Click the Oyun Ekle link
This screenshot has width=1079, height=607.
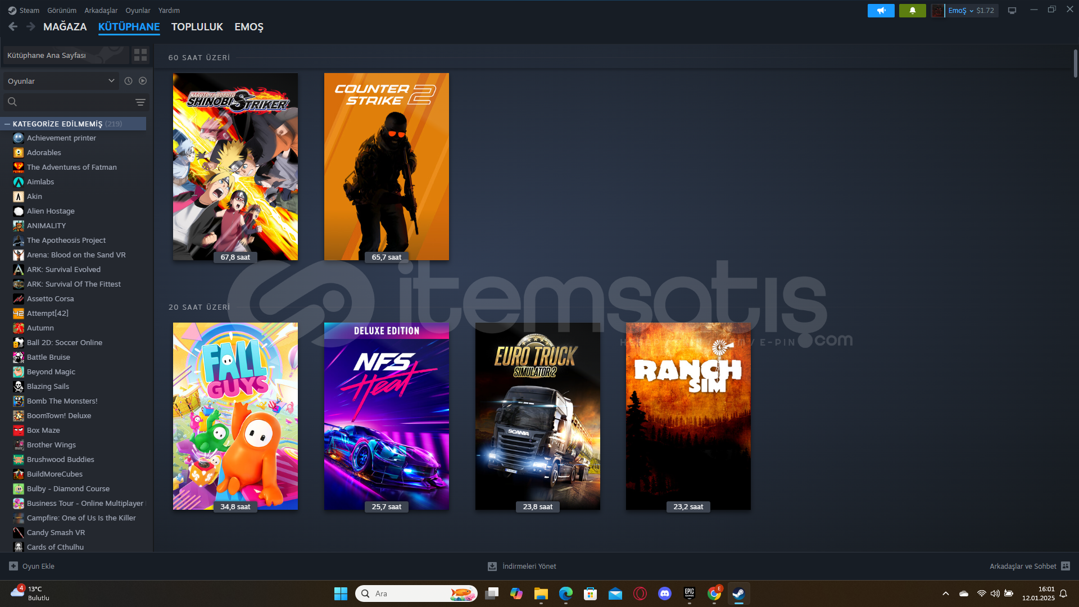coord(38,566)
